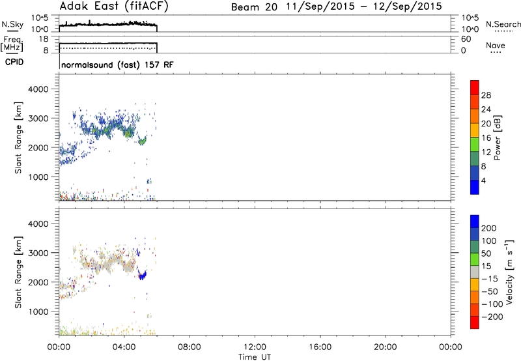The image size is (521, 361).
Task: Click the '60' tick on the Nave axis
Action: 466,39
